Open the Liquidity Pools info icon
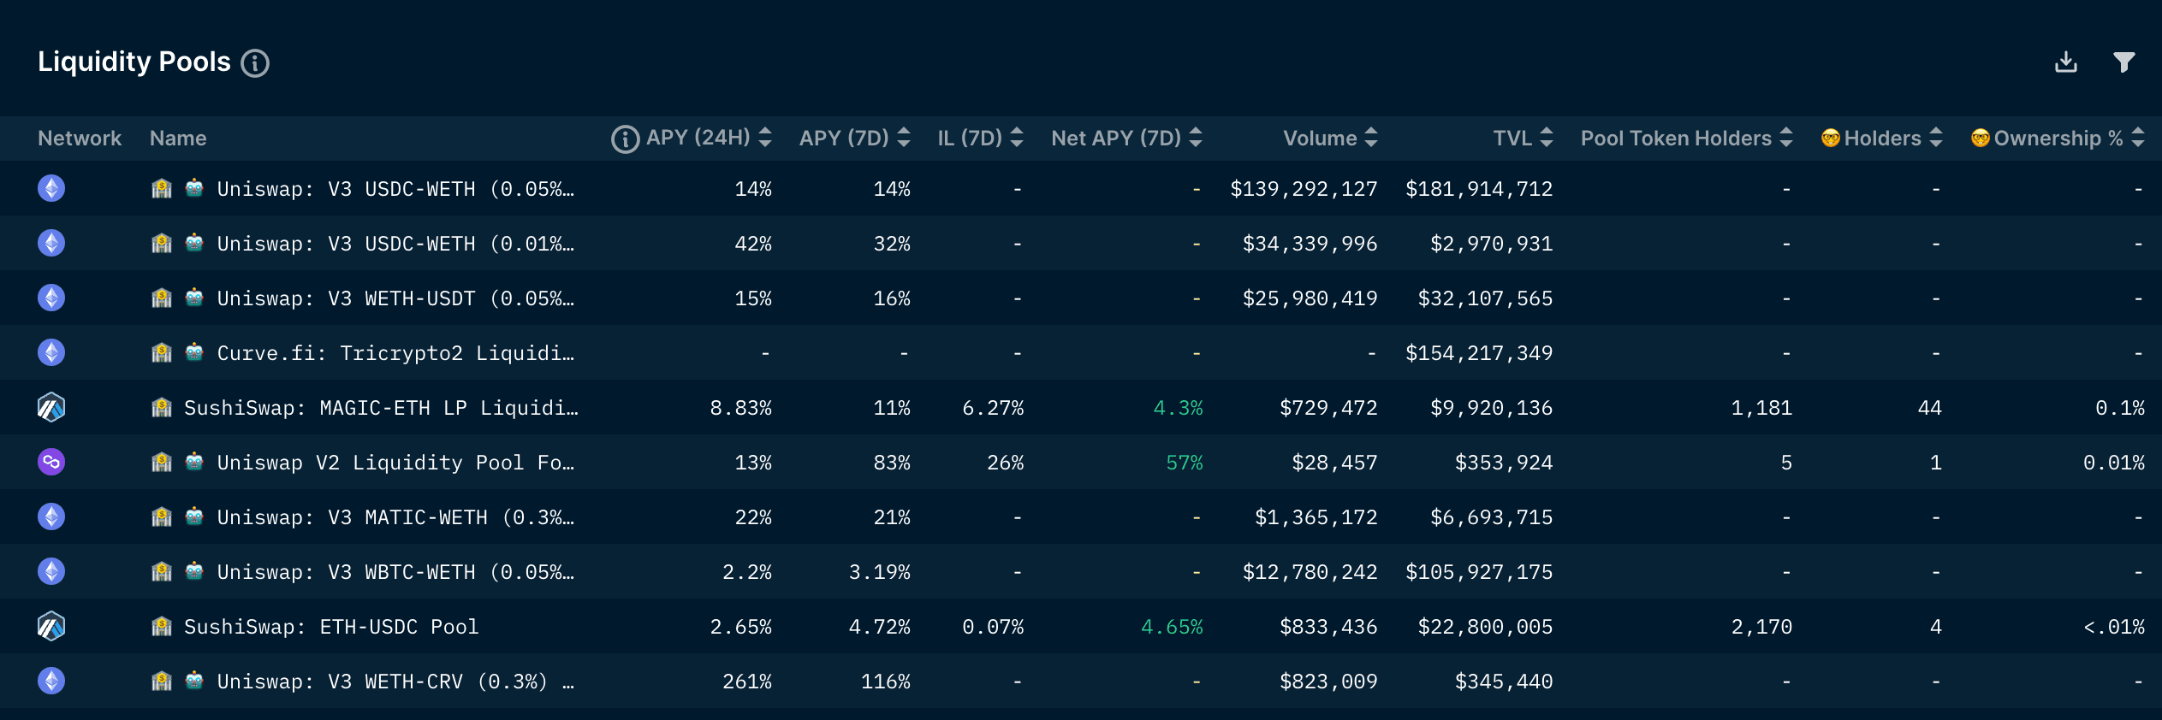This screenshot has height=720, width=2162. point(255,63)
